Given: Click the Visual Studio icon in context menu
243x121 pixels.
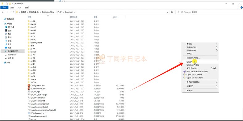Looking at the screenshot, I should pos(184,71).
